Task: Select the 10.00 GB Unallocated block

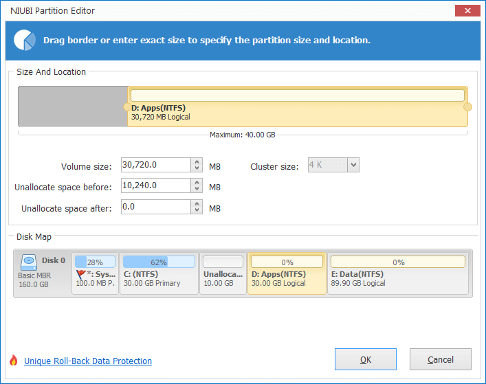Action: 223,274
